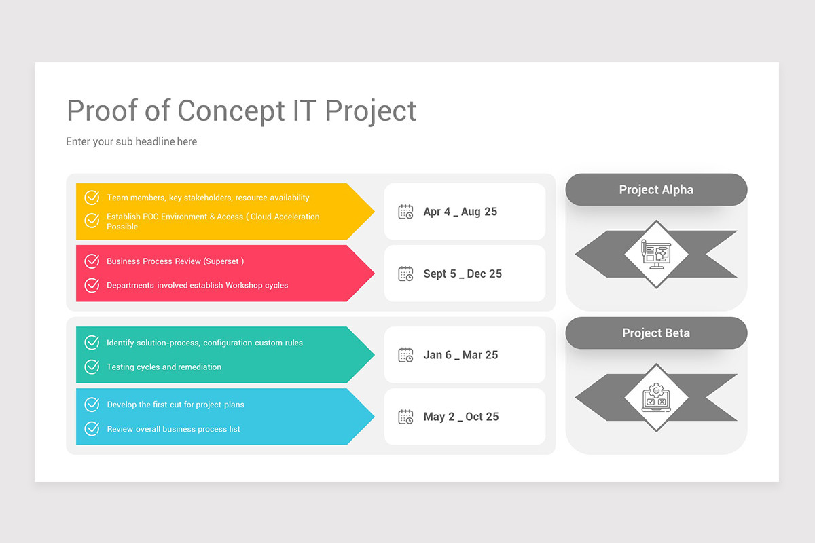Click checkmark beside Review overall business process list
Image resolution: width=815 pixels, height=543 pixels.
click(92, 429)
